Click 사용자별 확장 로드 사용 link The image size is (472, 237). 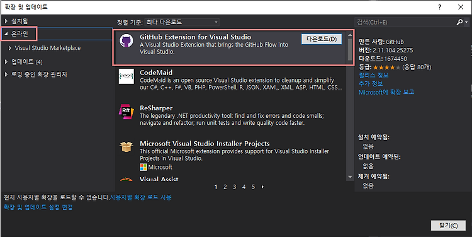(x=140, y=197)
